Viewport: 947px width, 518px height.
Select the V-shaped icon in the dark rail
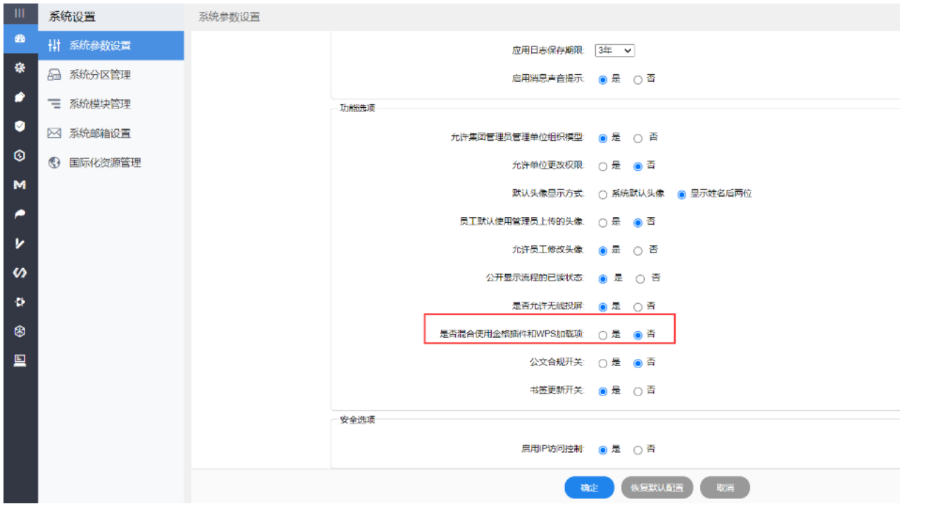(x=20, y=244)
